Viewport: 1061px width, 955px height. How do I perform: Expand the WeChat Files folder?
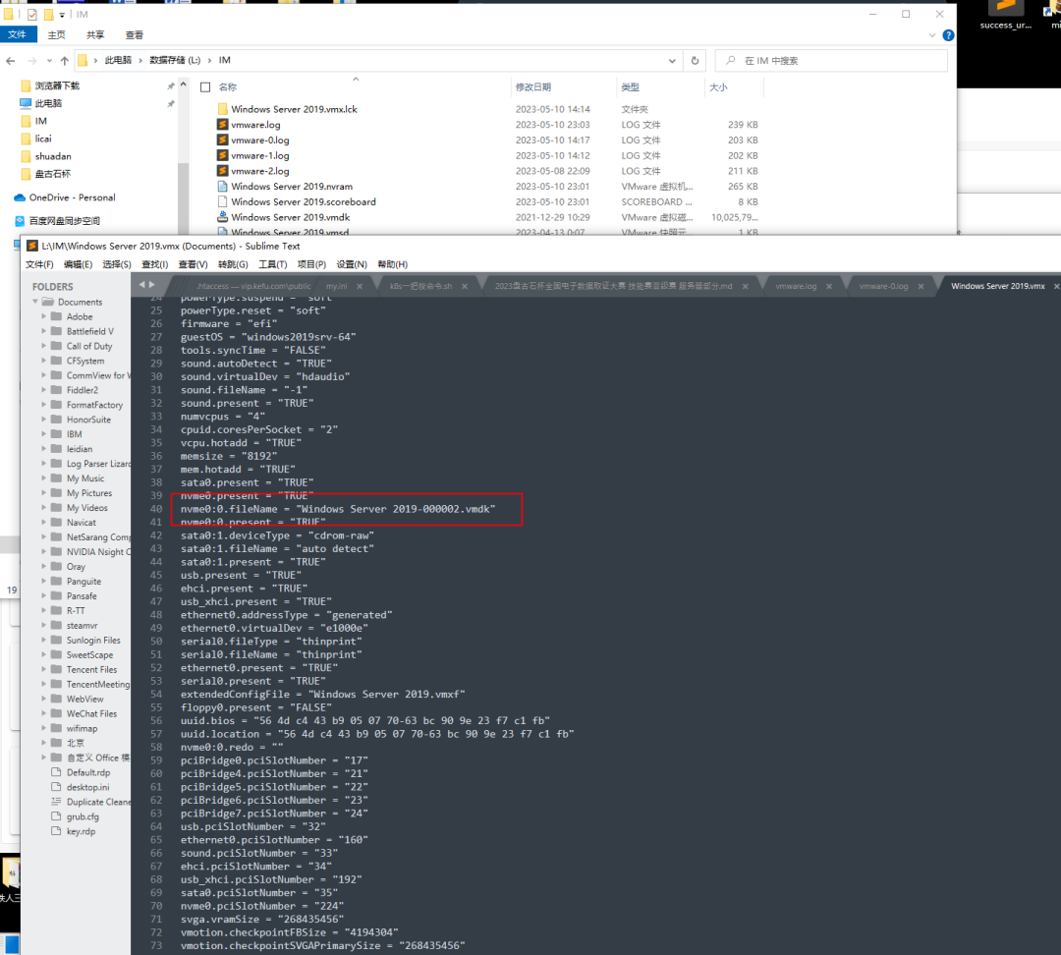[44, 712]
